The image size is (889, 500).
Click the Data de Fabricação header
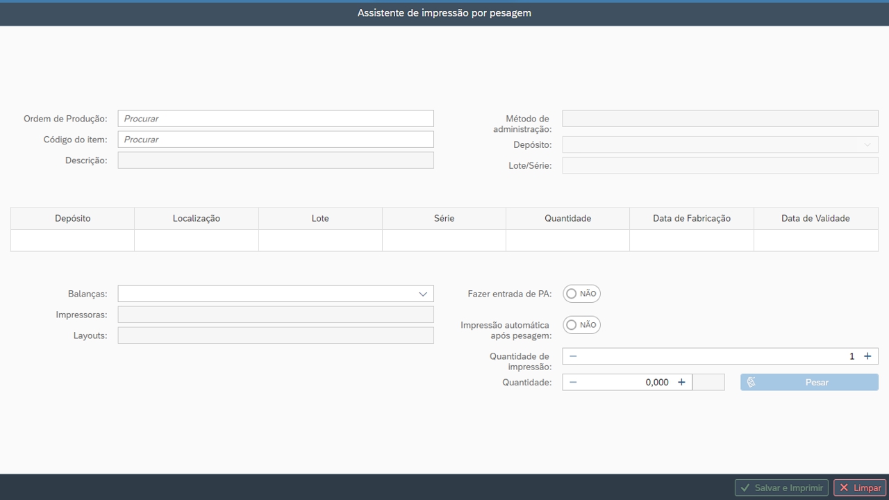pos(692,218)
